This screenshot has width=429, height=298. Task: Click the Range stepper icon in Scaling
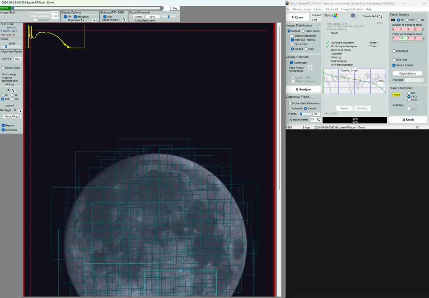pyautogui.click(x=124, y=19)
